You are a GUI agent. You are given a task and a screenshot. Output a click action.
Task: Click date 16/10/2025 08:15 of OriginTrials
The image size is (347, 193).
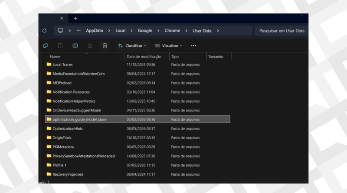(x=141, y=137)
